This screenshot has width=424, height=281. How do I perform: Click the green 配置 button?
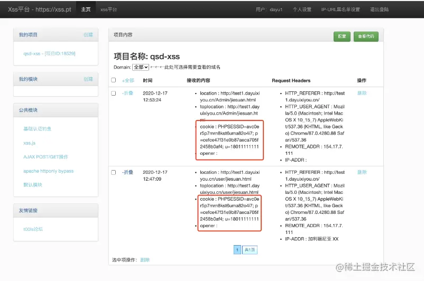[342, 36]
